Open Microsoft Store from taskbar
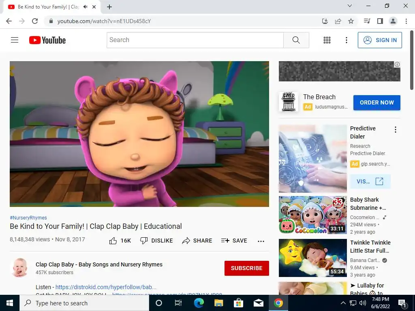The image size is (415, 311). coord(238,303)
